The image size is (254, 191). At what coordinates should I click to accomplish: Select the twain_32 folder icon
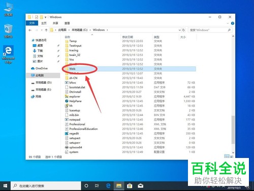coord(67,55)
